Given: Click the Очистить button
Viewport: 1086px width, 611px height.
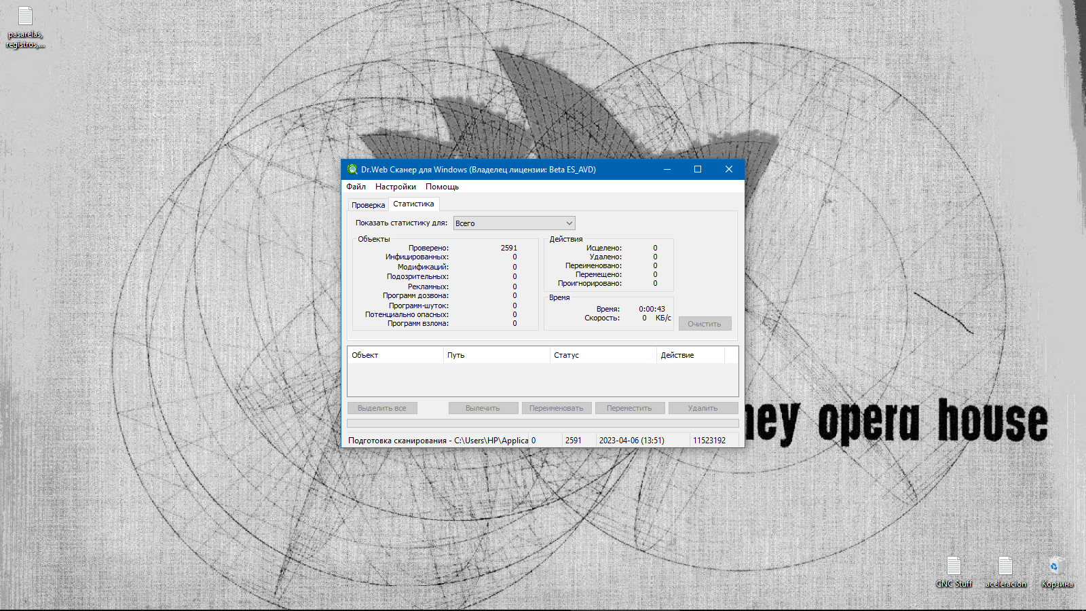Looking at the screenshot, I should [x=705, y=324].
